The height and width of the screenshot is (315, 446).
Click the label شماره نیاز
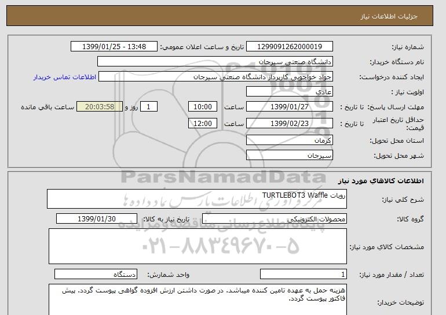[408, 47]
